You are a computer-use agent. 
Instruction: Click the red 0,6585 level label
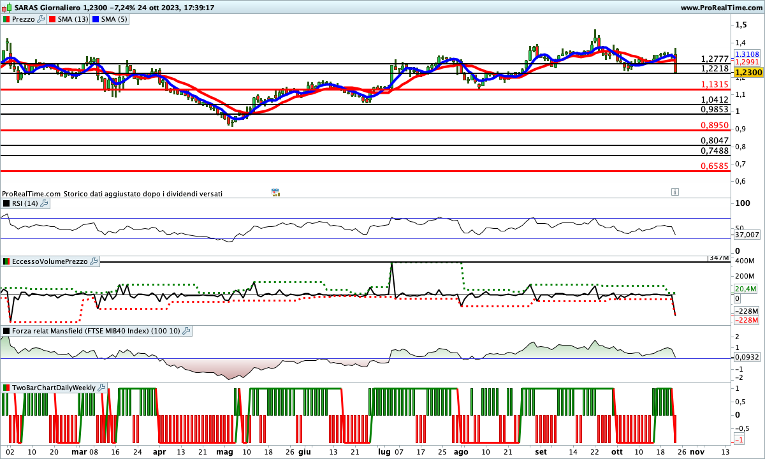coord(715,166)
